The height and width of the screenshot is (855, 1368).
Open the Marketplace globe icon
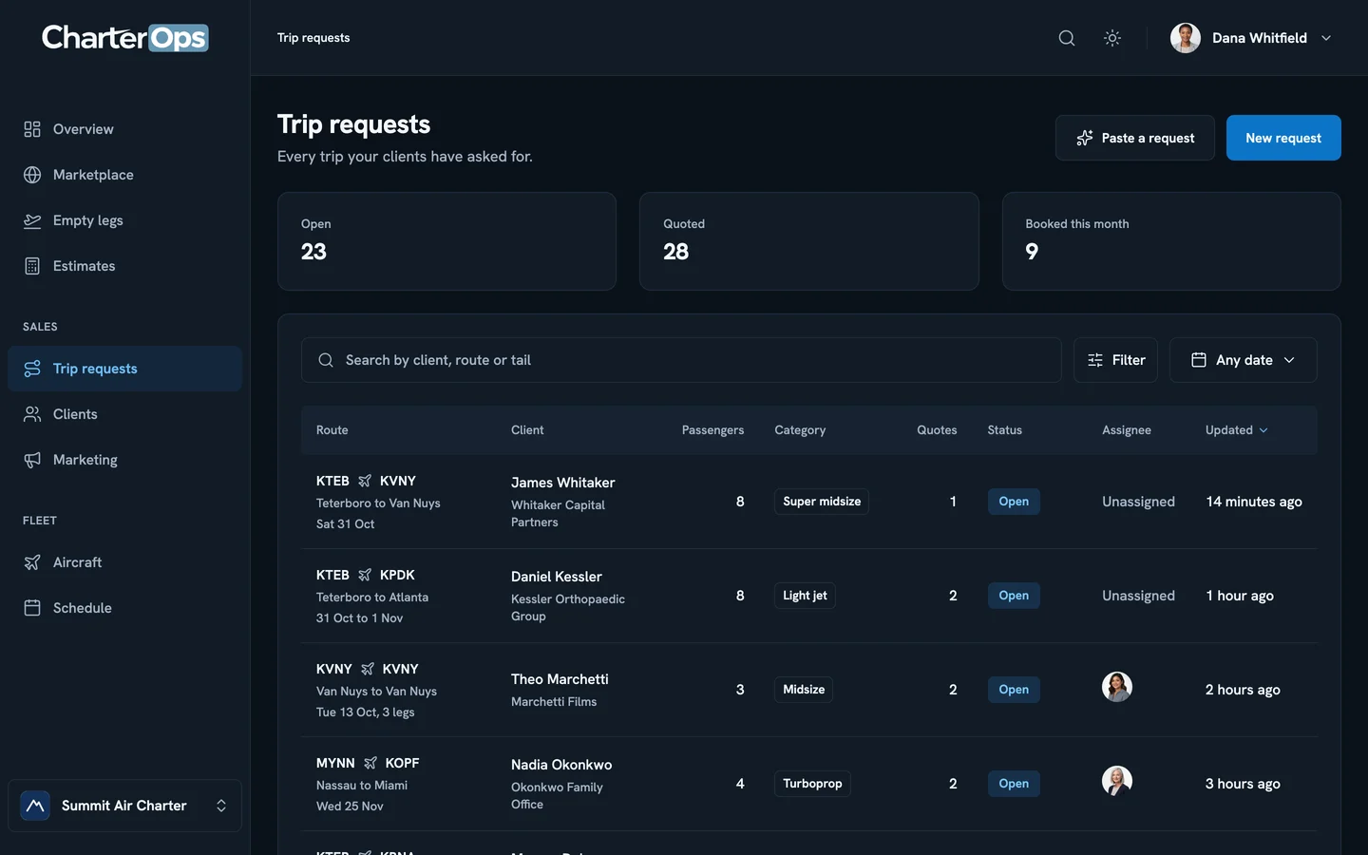coord(32,175)
